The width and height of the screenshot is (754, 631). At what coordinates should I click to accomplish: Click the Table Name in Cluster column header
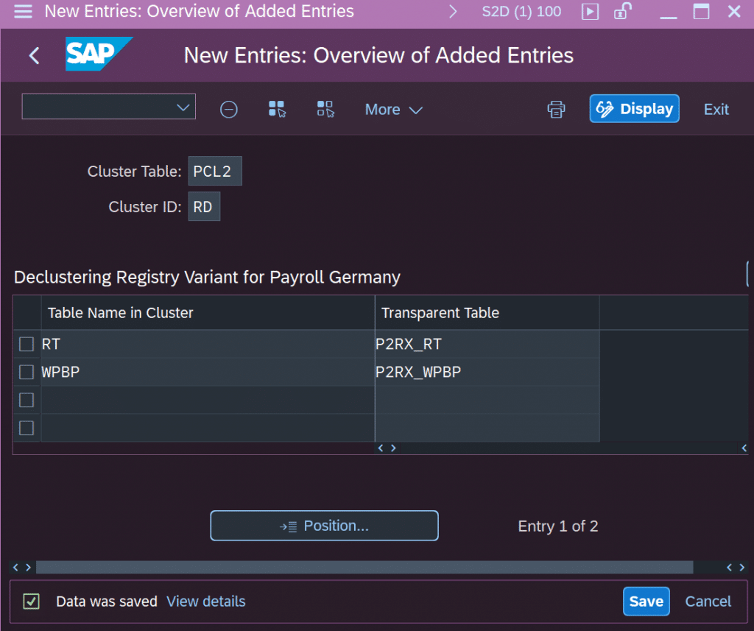(x=120, y=312)
